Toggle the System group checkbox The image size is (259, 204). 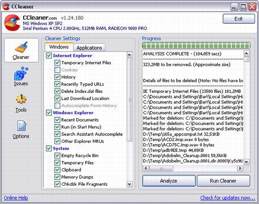(x=49, y=148)
